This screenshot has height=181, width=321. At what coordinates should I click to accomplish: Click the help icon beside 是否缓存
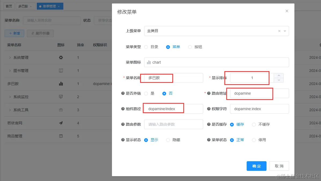[x=209, y=124]
